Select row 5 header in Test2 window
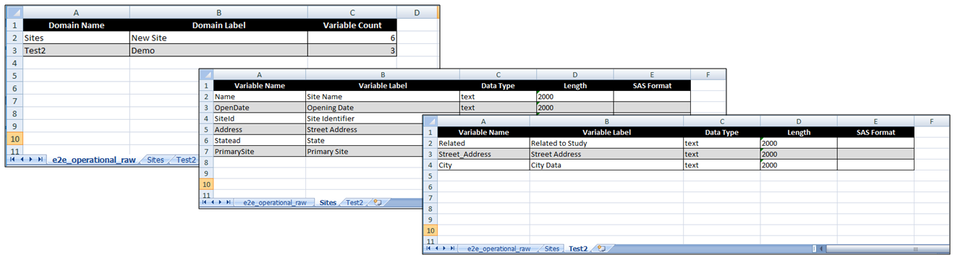This screenshot has height=260, width=955. click(430, 175)
